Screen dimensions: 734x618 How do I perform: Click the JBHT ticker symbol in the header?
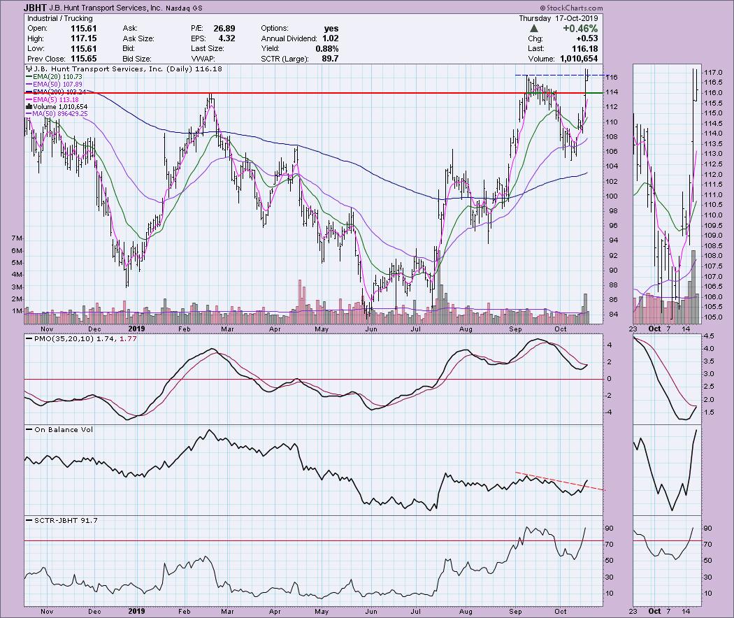[x=35, y=8]
